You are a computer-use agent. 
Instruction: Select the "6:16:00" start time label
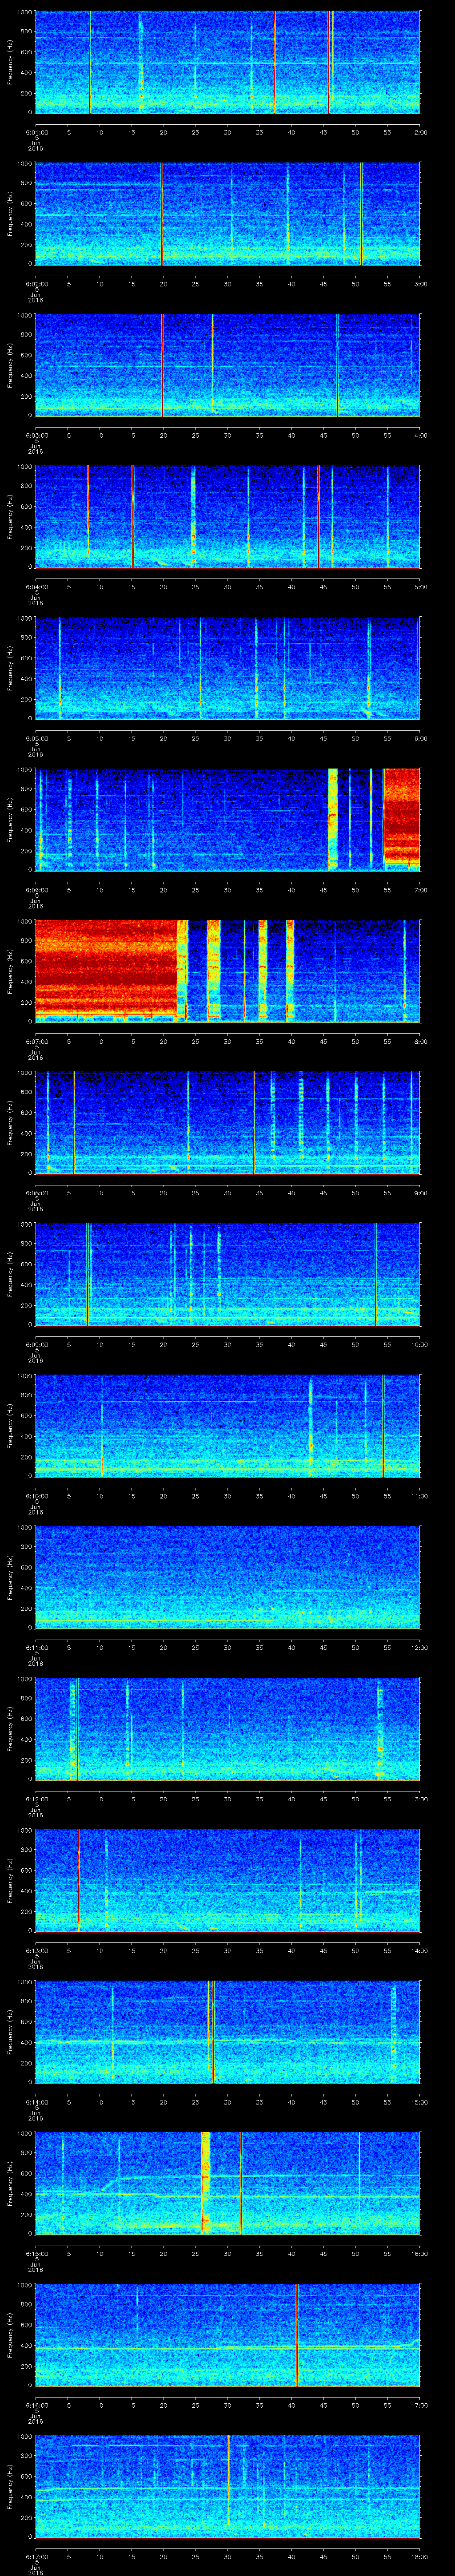(37, 2404)
